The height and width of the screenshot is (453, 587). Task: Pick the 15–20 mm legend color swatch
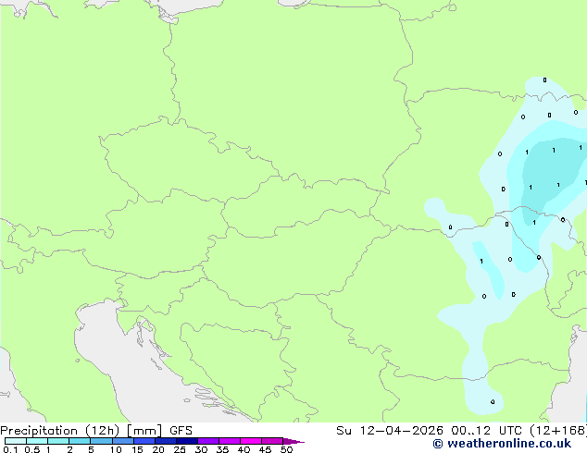pyautogui.click(x=144, y=441)
